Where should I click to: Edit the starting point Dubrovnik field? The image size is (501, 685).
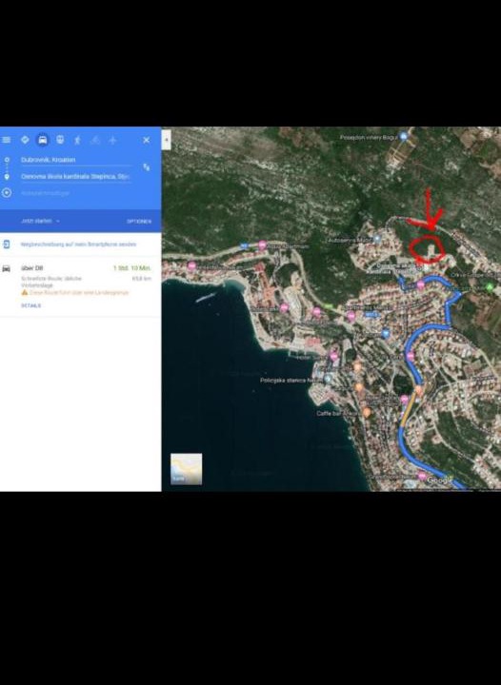click(75, 160)
